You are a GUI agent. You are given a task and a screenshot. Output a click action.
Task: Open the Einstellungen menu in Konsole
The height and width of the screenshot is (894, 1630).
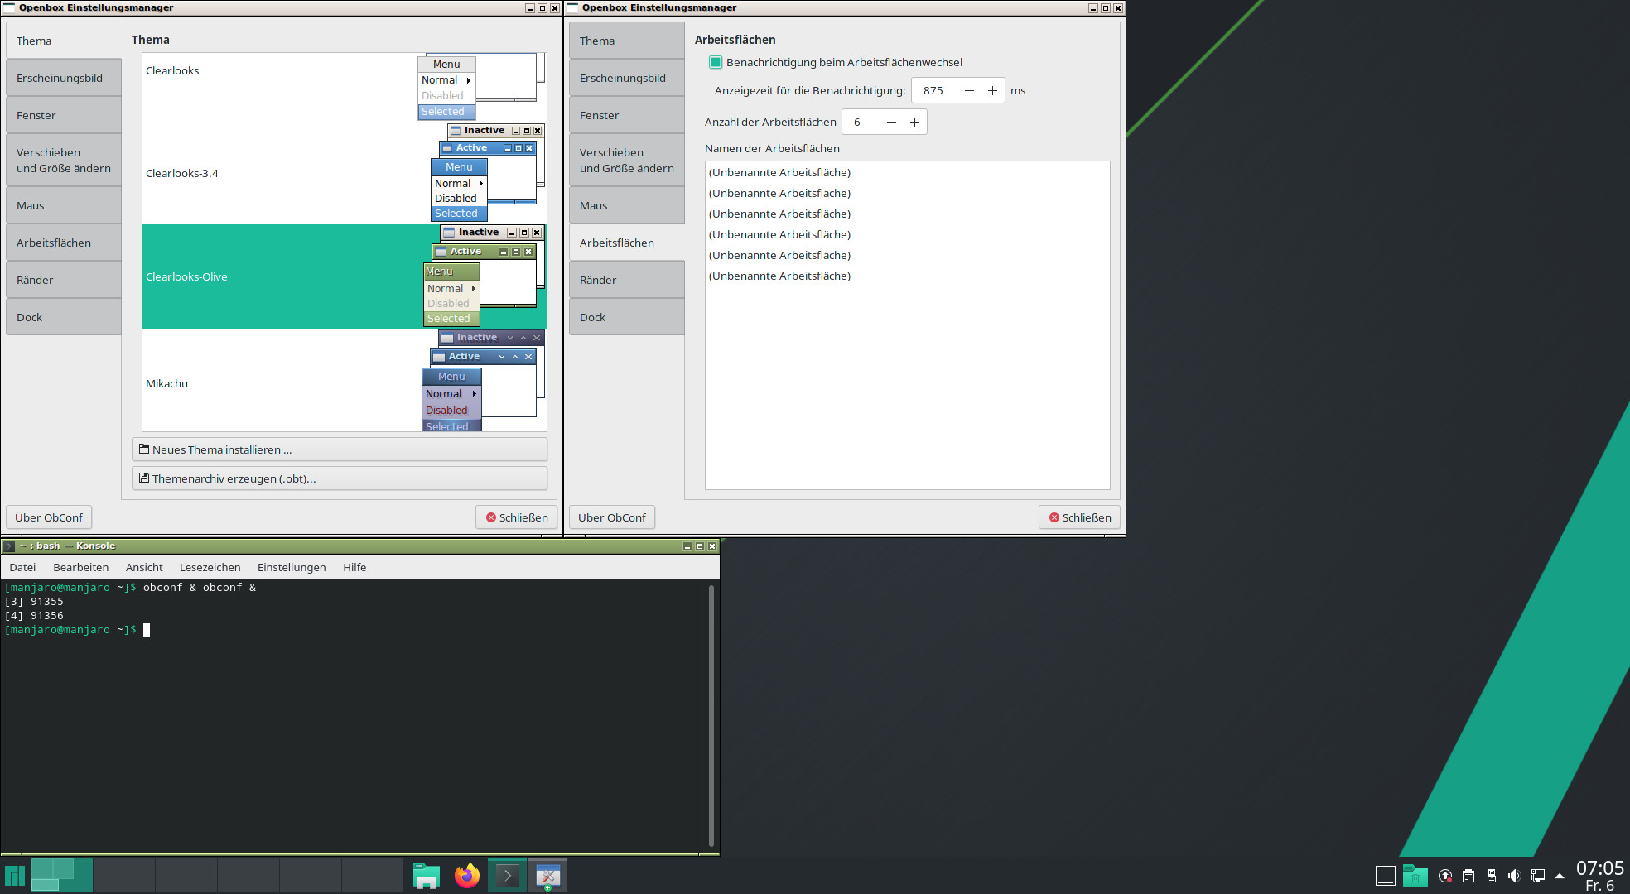(x=292, y=567)
